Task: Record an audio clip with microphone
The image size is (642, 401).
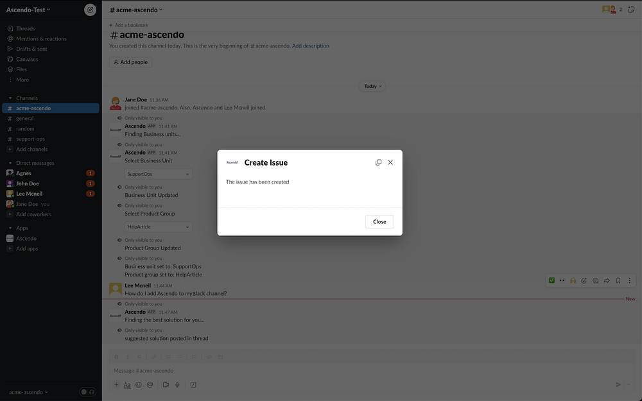Action: coord(177,384)
